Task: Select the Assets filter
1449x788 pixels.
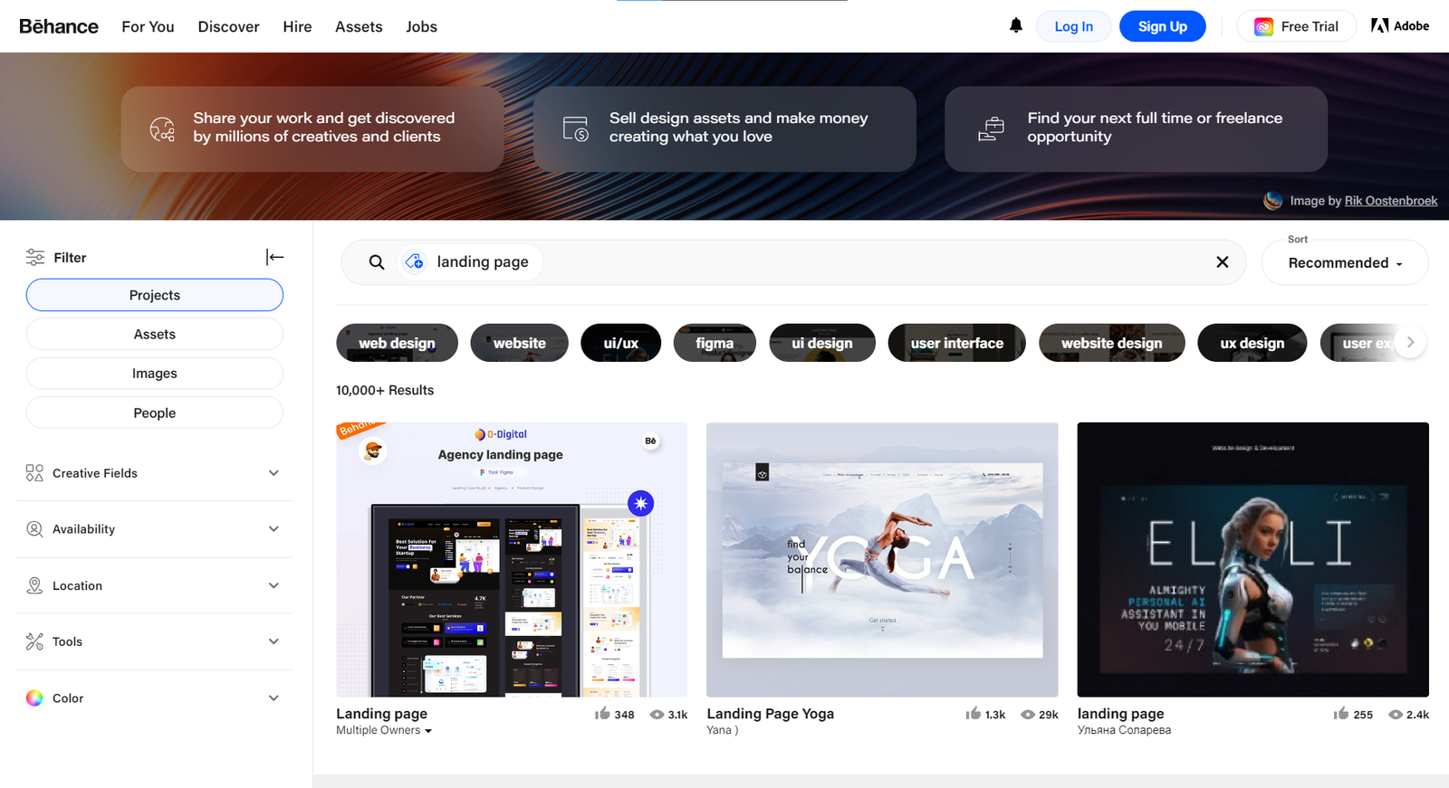Action: pos(155,334)
